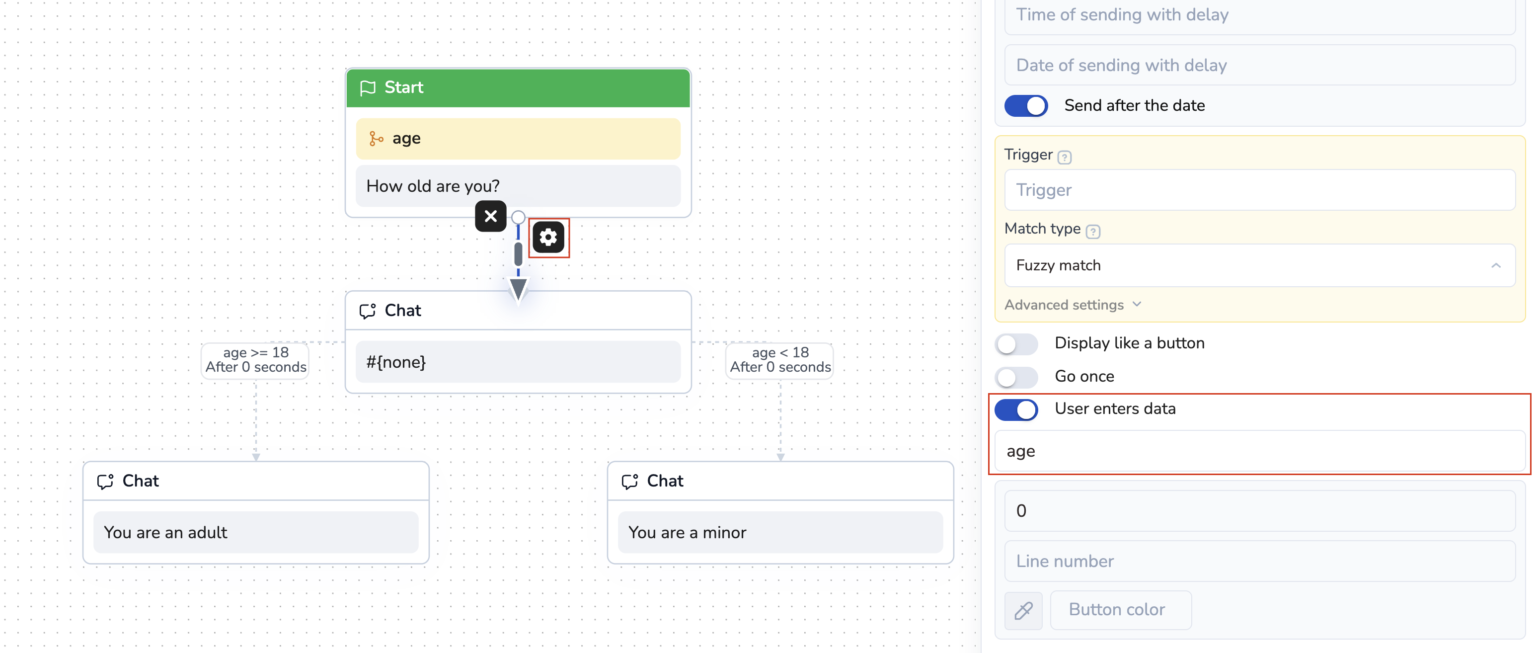The width and height of the screenshot is (1539, 653).
Task: Disable the Send after the date toggle
Action: coord(1026,106)
